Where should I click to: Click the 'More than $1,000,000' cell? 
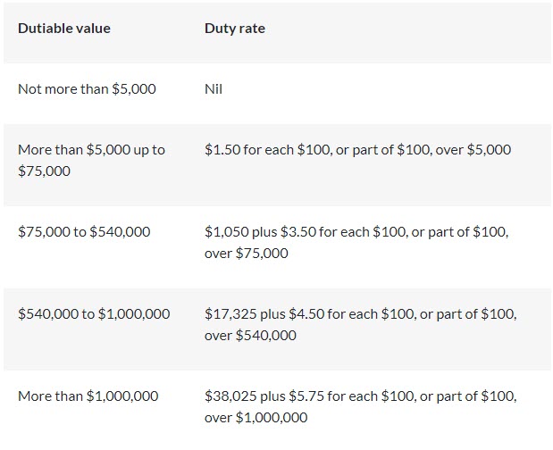tap(88, 396)
